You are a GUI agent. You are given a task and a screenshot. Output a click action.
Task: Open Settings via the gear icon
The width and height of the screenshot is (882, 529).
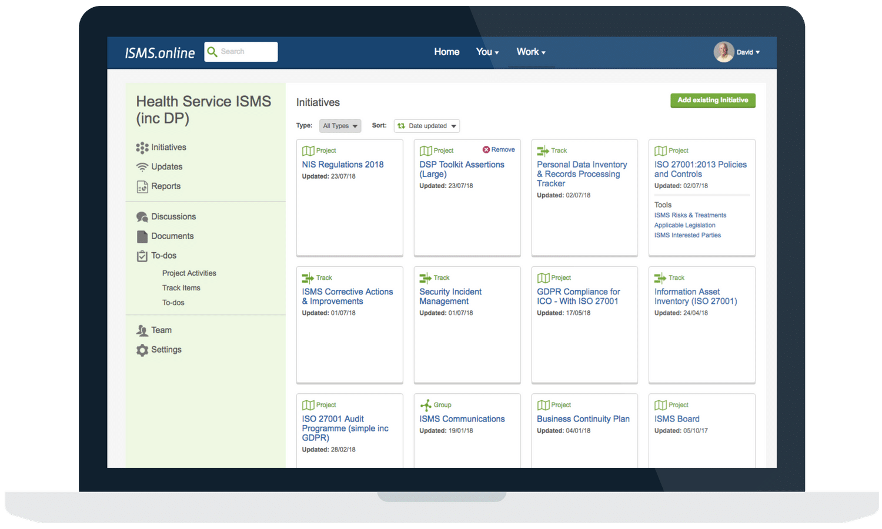point(142,350)
